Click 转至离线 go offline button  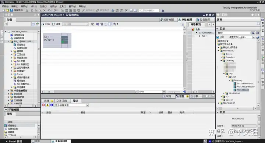click(x=102, y=10)
